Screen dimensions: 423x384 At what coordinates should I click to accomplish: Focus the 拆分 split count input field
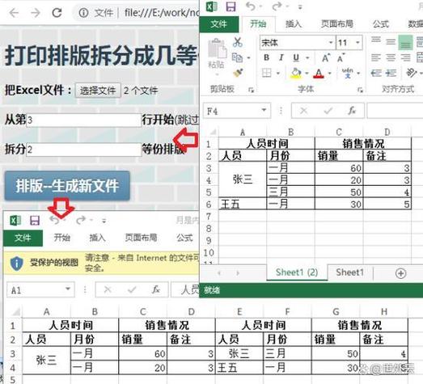click(x=84, y=150)
